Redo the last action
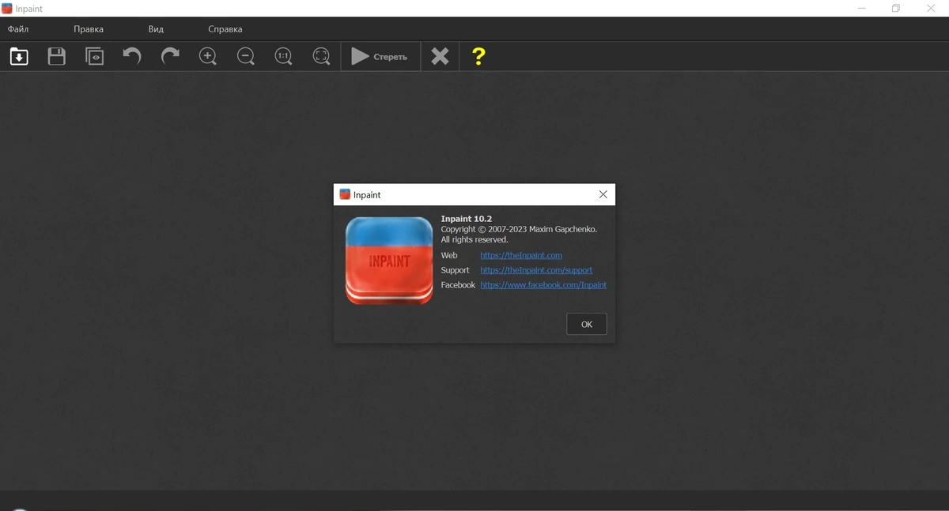 click(x=170, y=56)
